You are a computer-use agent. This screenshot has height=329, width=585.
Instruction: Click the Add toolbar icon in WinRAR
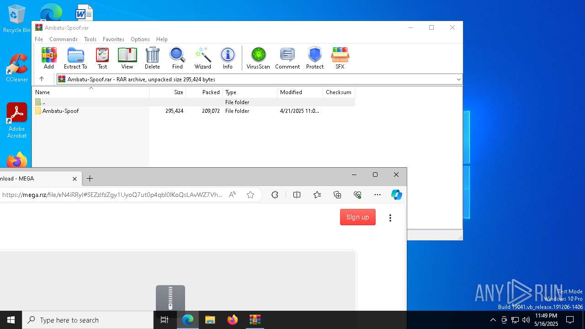tap(49, 58)
